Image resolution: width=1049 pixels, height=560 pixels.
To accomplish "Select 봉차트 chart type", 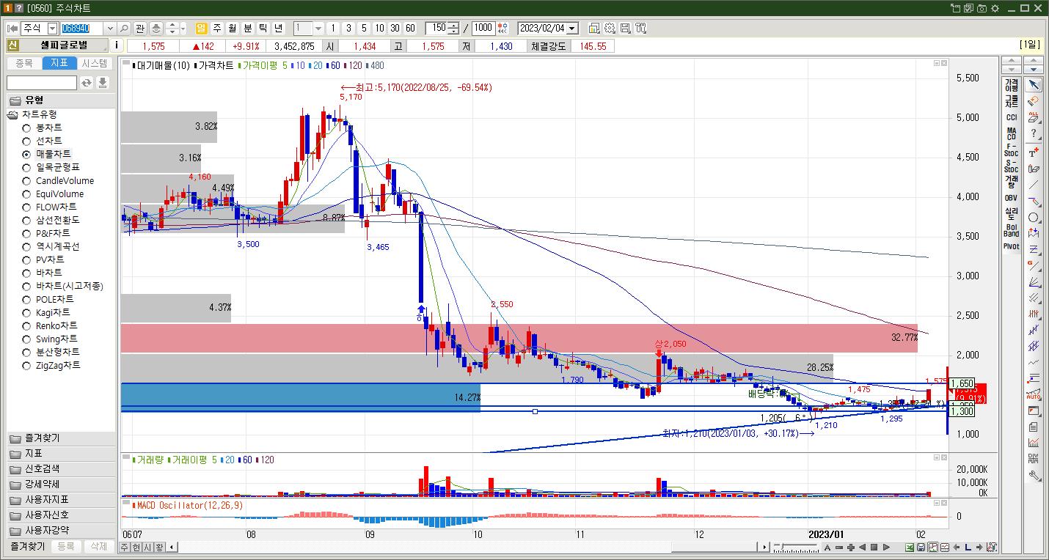I will click(x=43, y=128).
